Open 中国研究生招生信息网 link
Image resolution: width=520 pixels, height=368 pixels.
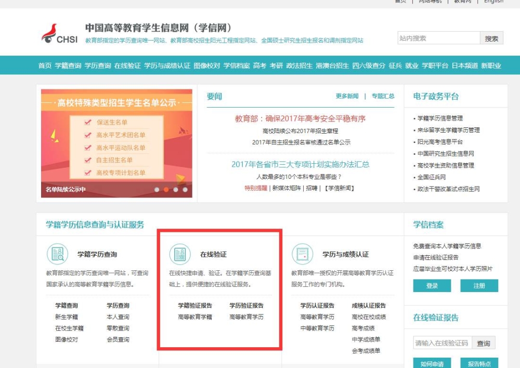(446, 153)
